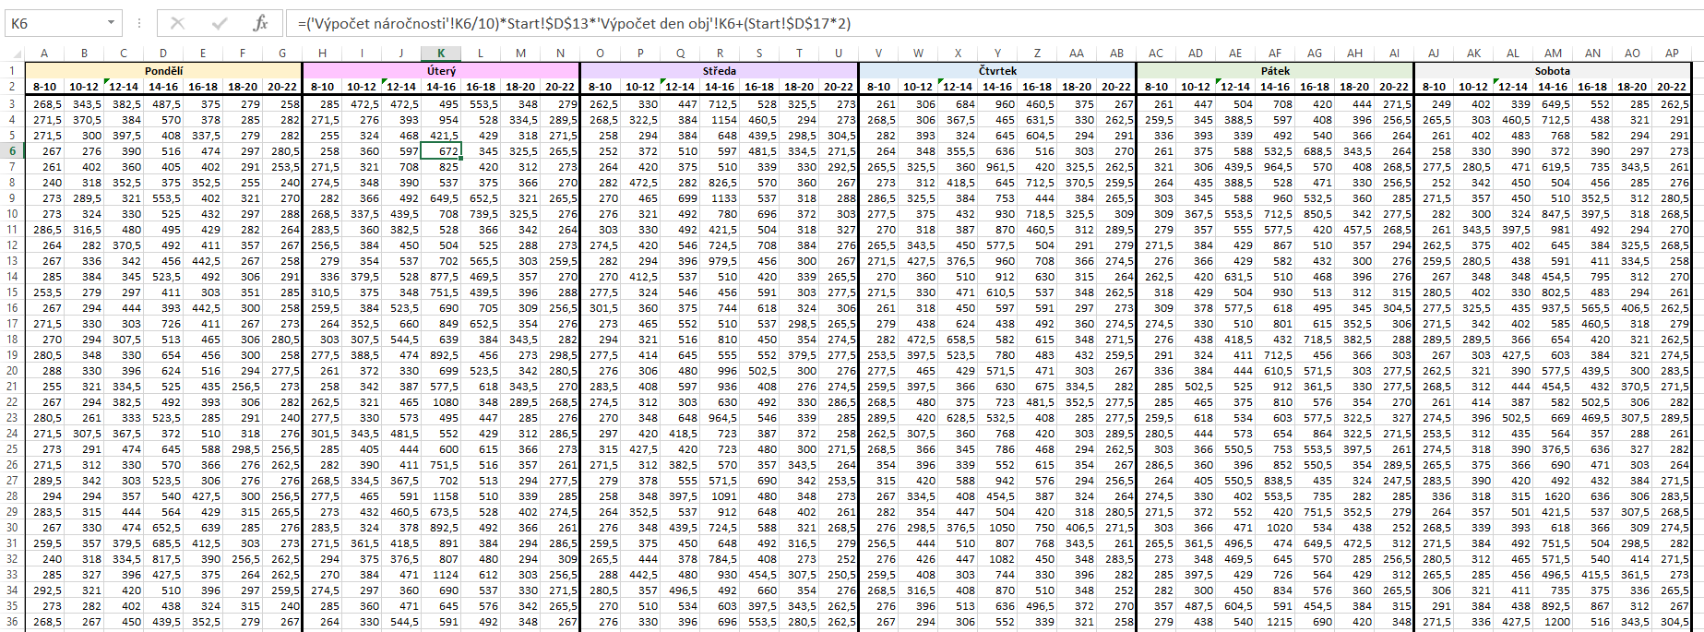
Task: Select row 36 header
Action: (x=13, y=622)
